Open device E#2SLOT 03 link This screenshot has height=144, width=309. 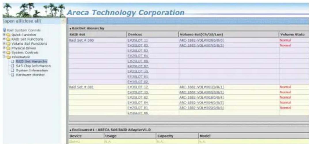(138, 51)
